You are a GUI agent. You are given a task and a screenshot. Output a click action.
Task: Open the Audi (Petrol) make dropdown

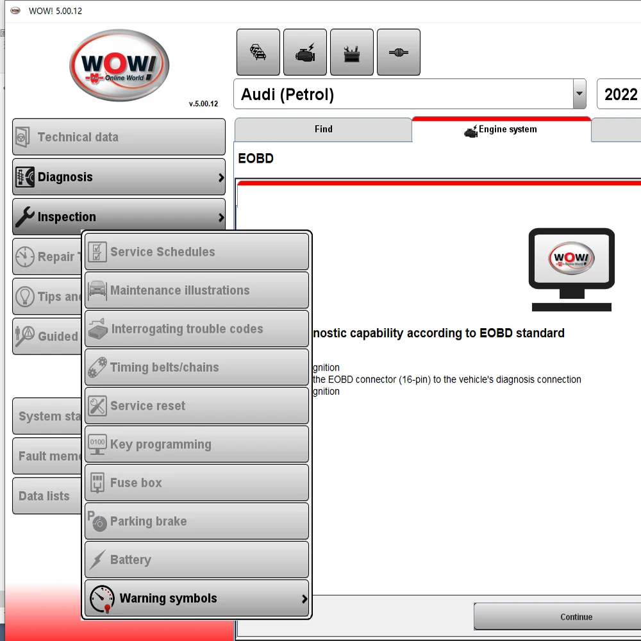click(x=410, y=94)
